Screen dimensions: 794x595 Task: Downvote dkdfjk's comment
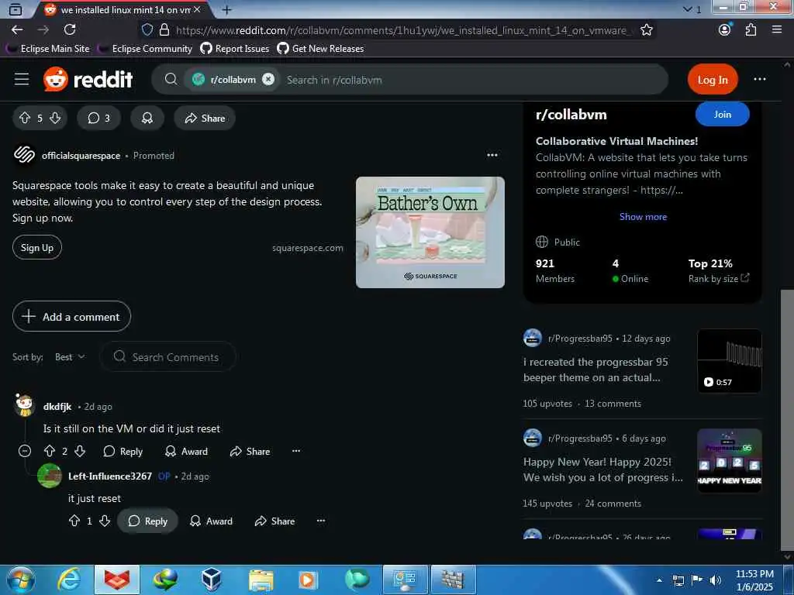[80, 451]
